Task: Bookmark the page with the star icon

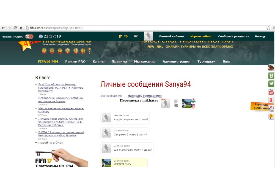Action: click(268, 28)
